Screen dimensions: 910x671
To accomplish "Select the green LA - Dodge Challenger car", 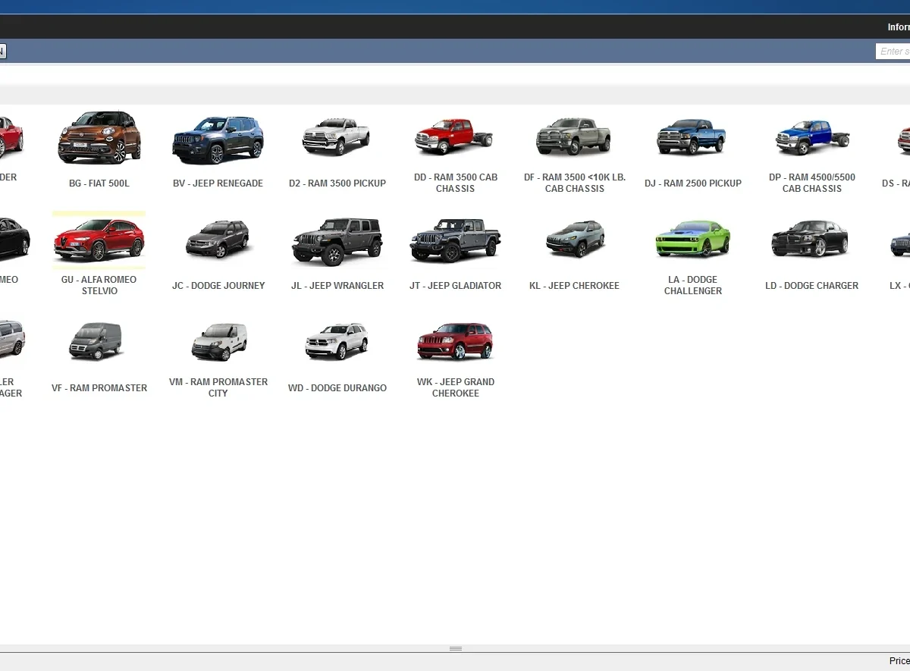I will coord(692,240).
